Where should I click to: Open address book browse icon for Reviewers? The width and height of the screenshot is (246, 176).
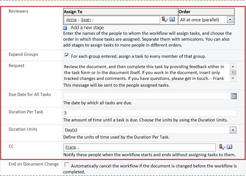coord(172,19)
